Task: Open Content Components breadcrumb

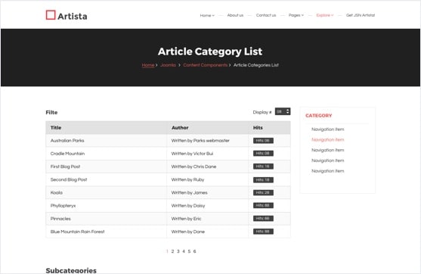Action: [205, 65]
